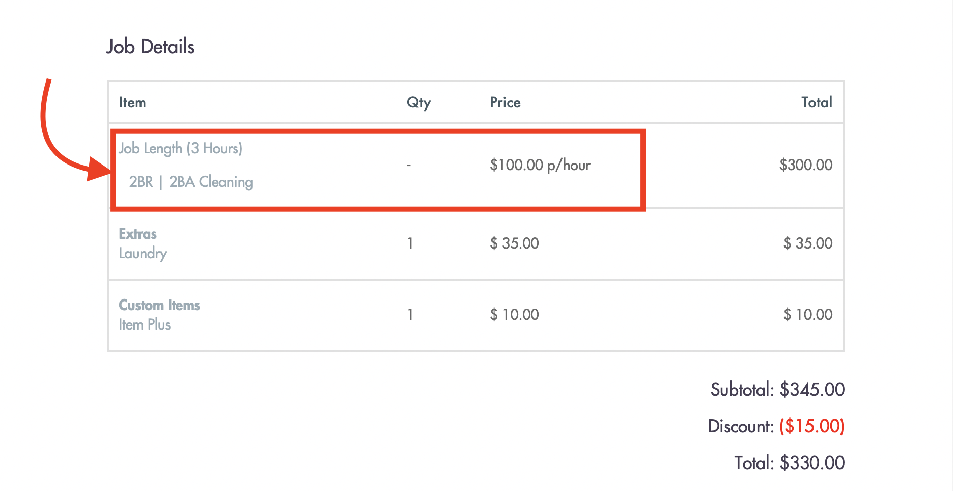
Task: Click the red Discount ($15.00) amount
Action: (x=812, y=426)
